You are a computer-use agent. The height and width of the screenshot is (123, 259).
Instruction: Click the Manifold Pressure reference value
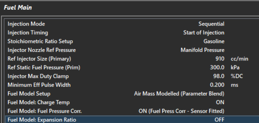[202, 50]
